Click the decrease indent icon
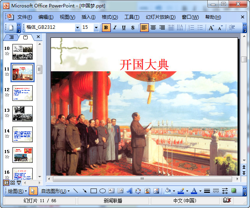The width and height of the screenshot is (250, 208). tap(232, 28)
